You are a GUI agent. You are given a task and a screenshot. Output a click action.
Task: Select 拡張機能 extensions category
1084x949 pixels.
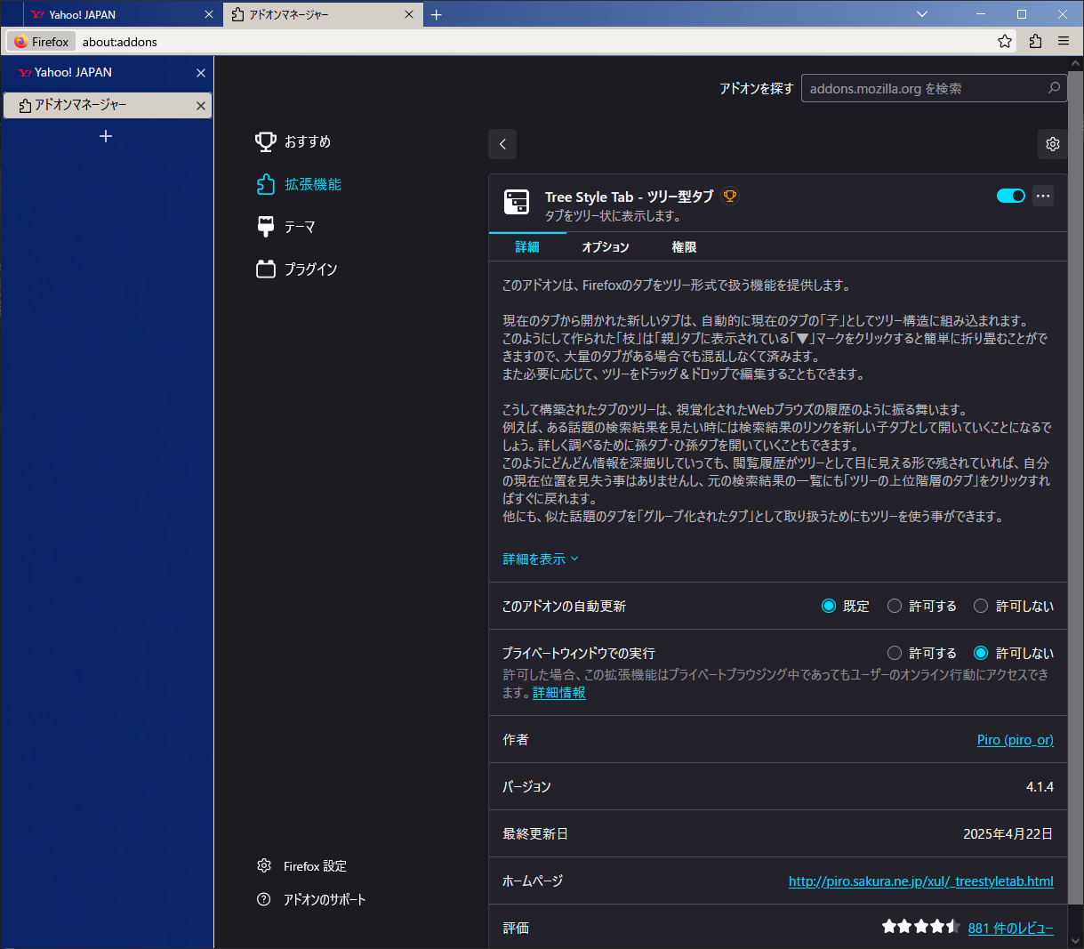coord(299,184)
